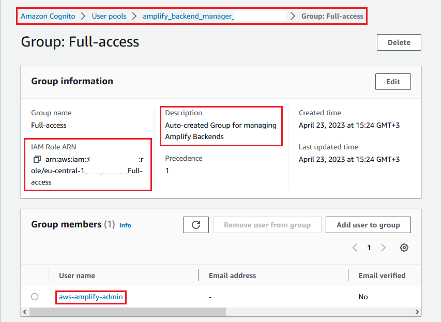Select page 1 in members pagination
The width and height of the screenshot is (442, 322).
coord(369,248)
